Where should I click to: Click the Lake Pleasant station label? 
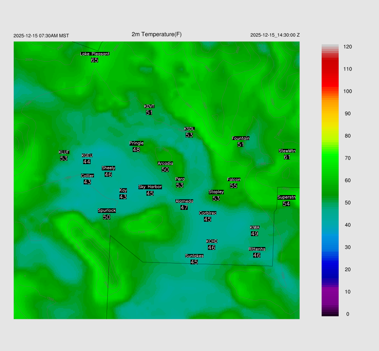[95, 54]
